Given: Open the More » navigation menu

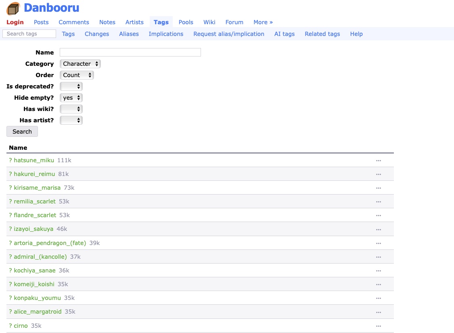Looking at the screenshot, I should pos(263,22).
